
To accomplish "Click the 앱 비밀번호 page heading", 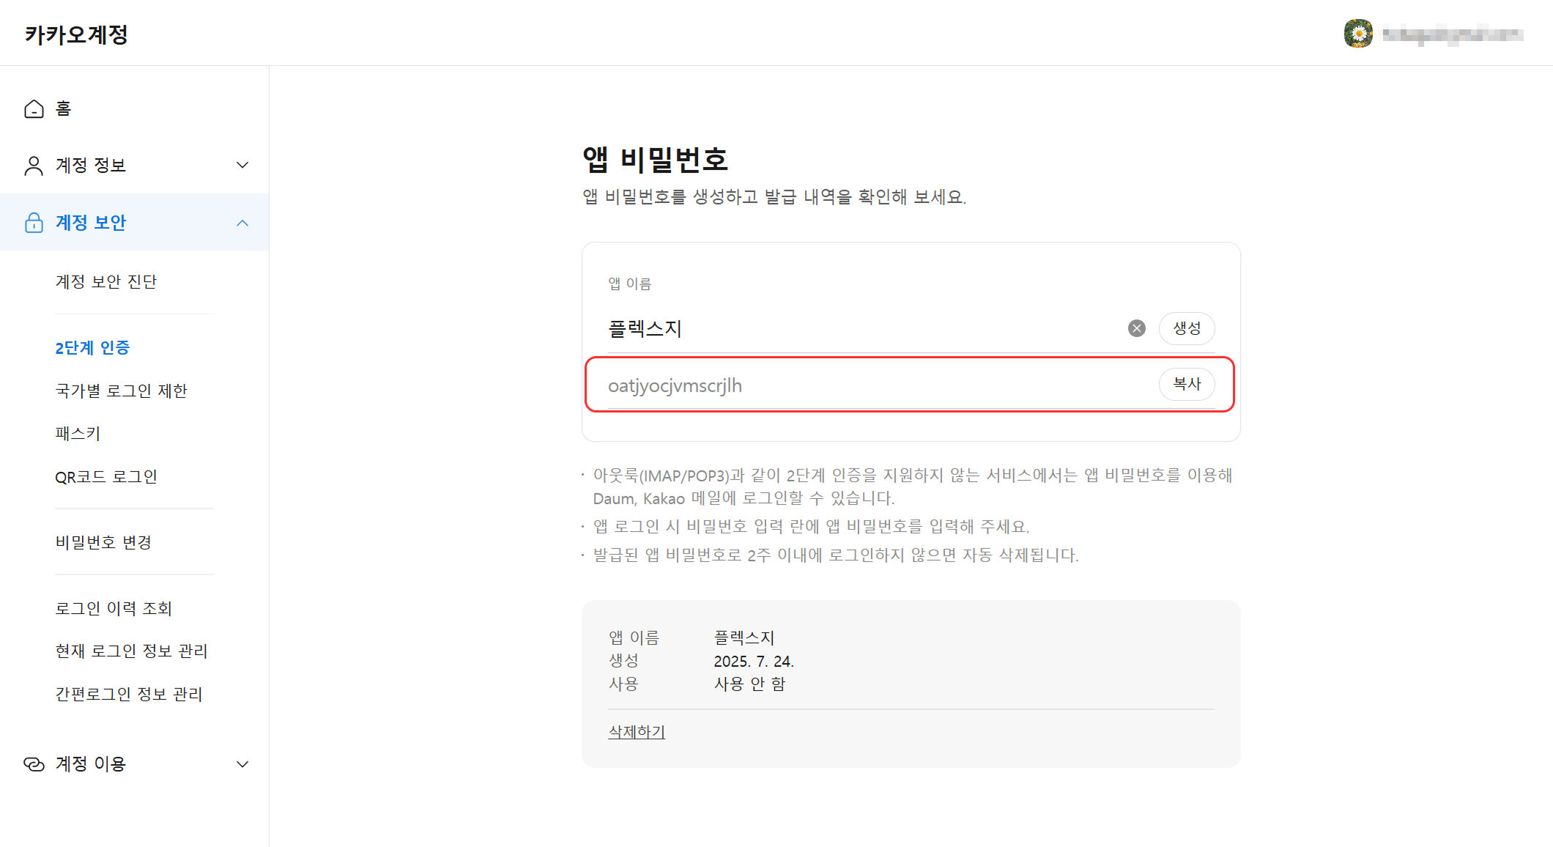I will (655, 159).
